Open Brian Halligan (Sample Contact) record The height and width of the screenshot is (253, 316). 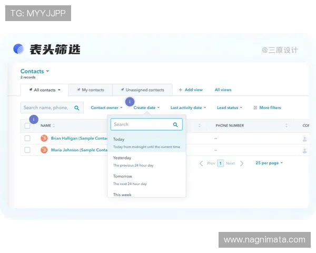point(79,138)
